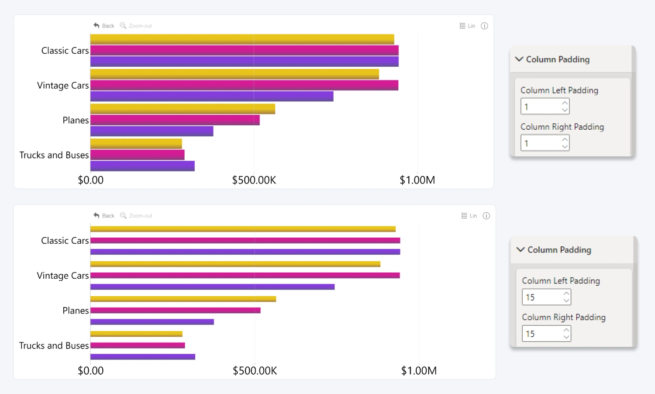Increase Column Right Padding from 15
Image resolution: width=655 pixels, height=394 pixels.
pyautogui.click(x=566, y=330)
